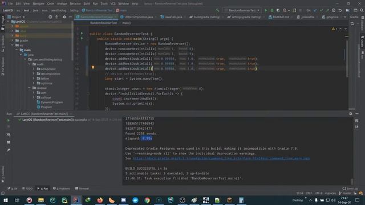Open the Project view selector dropdown
The width and height of the screenshot is (365, 205).
(x=16, y=17)
